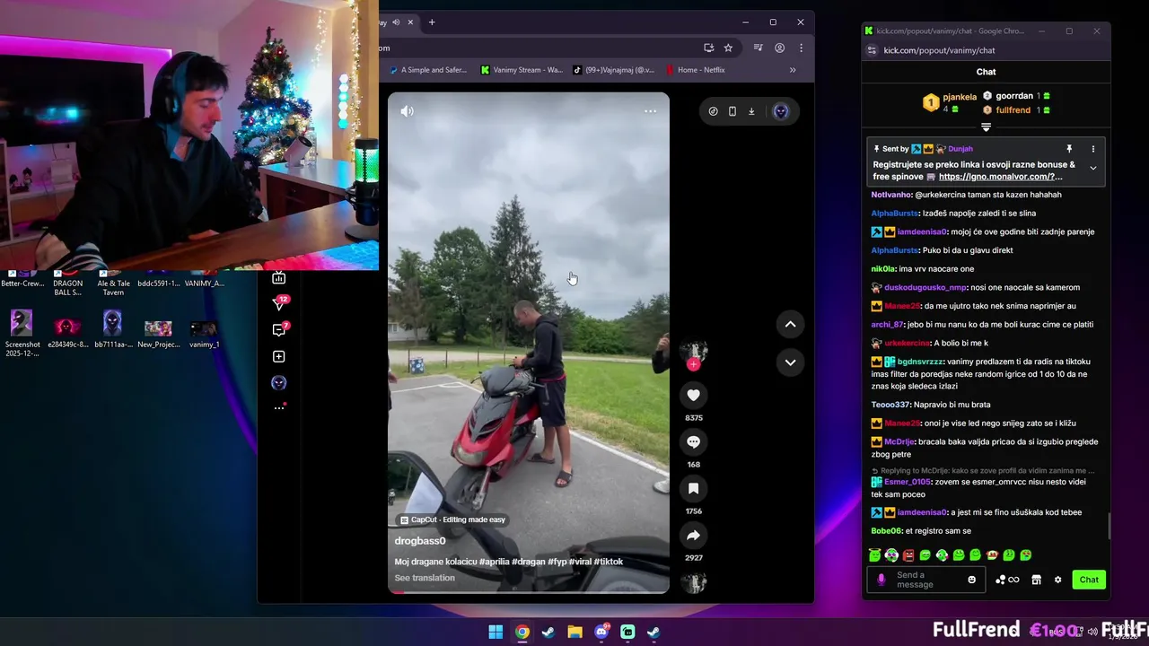Open the Windows Start button
Viewport: 1149px width, 646px height.
pos(496,632)
